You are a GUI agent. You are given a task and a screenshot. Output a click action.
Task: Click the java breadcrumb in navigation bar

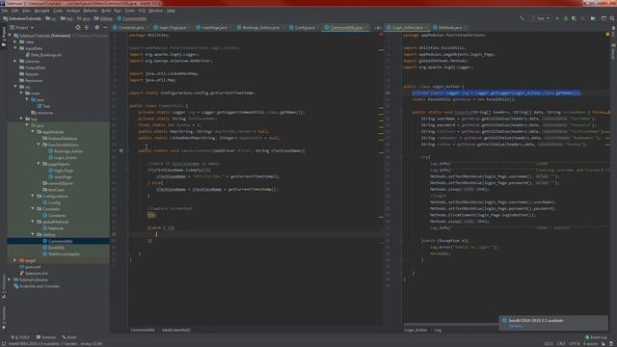pos(84,18)
